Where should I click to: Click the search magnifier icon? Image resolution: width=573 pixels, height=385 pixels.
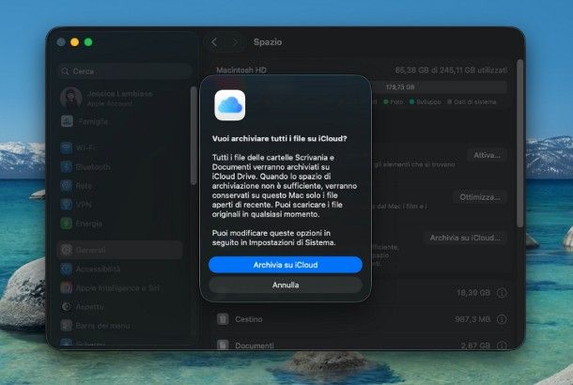pos(65,71)
